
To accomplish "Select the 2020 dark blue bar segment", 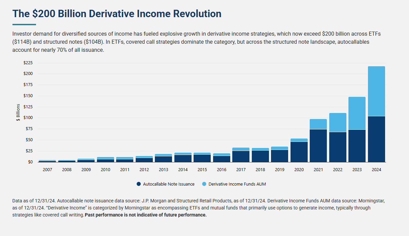I will tap(299, 152).
